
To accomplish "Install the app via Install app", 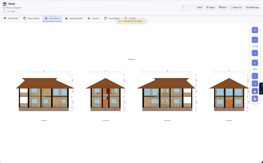I will 252,7.
